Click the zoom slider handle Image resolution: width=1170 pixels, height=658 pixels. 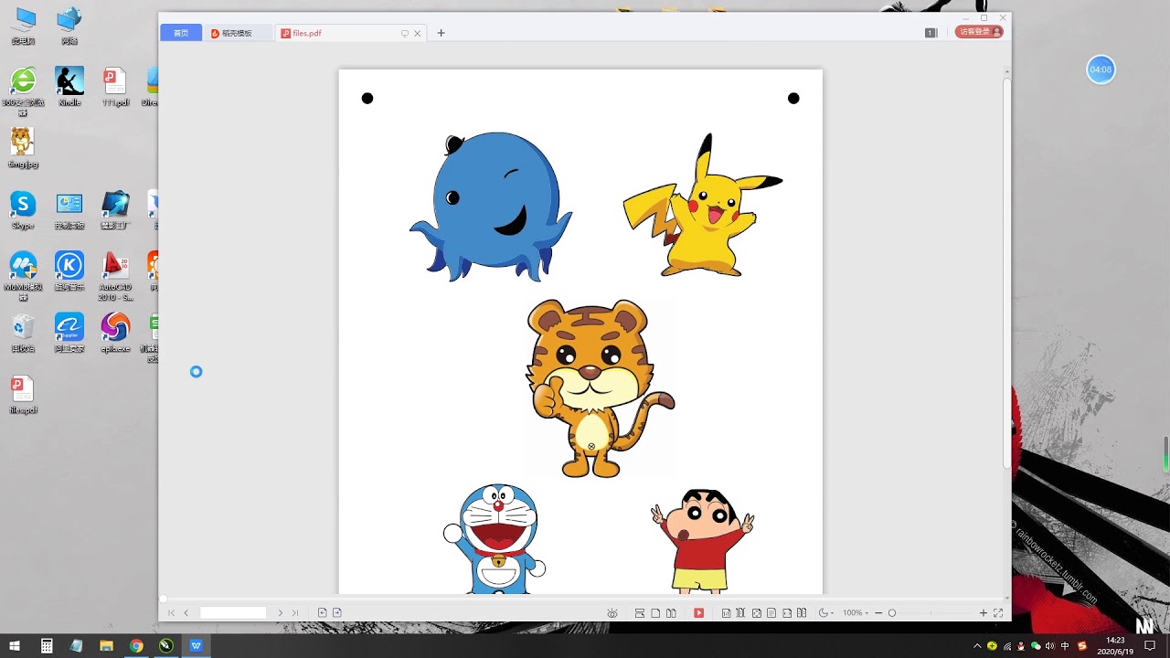892,613
